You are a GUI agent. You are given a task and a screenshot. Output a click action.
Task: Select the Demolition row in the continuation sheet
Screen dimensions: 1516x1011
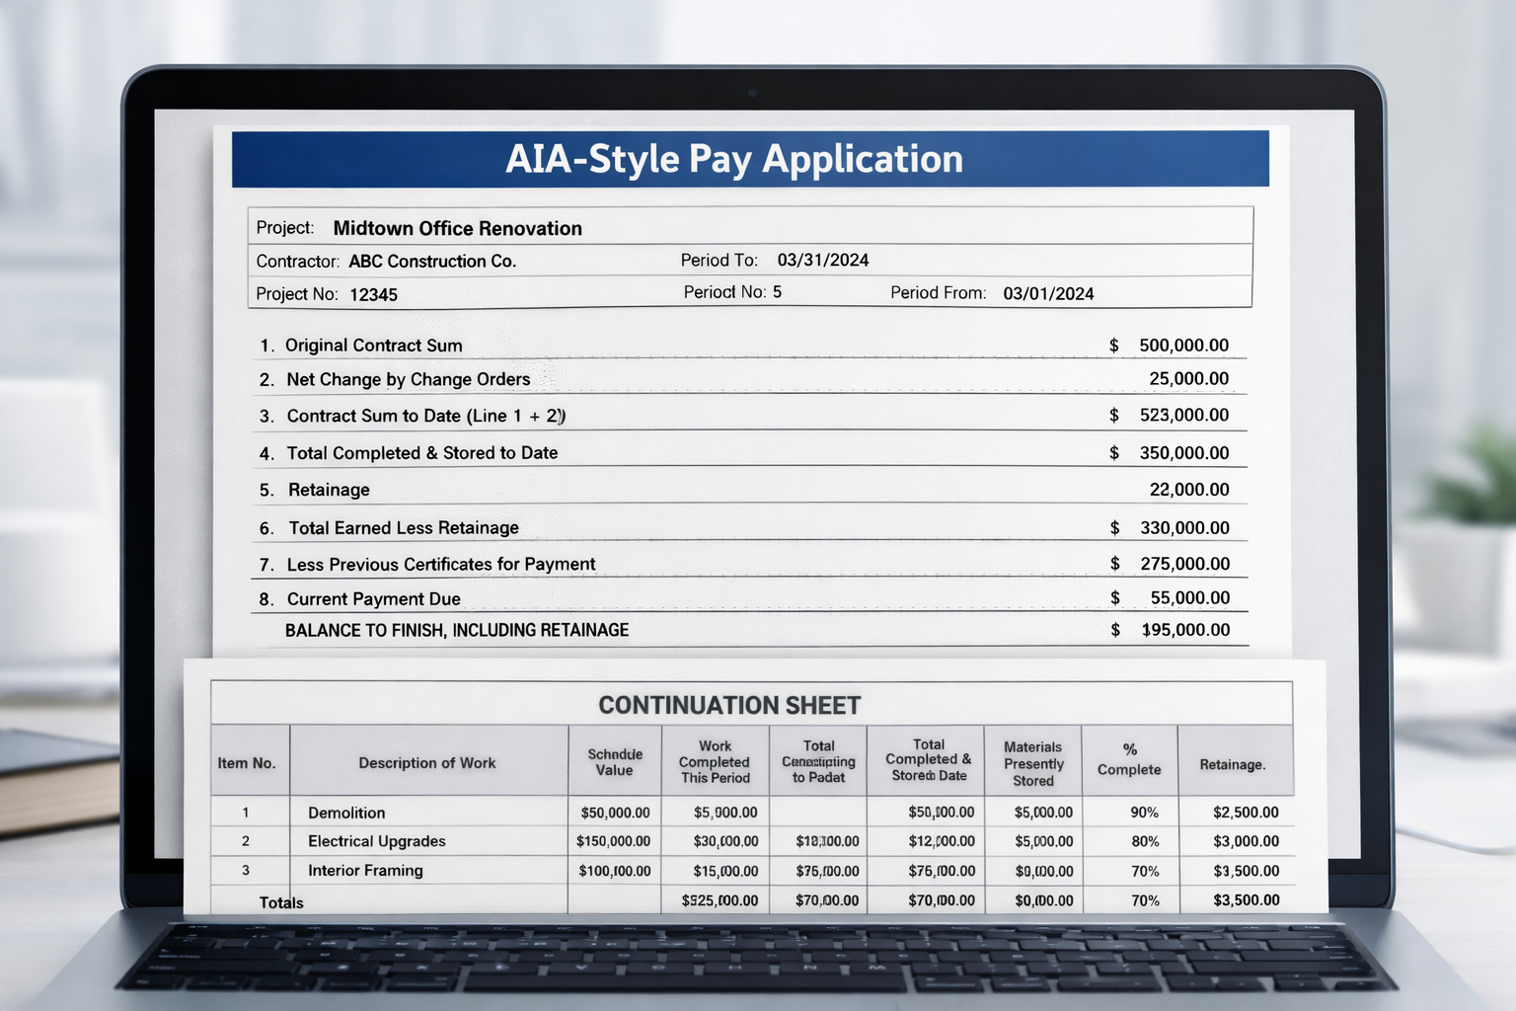(x=344, y=813)
